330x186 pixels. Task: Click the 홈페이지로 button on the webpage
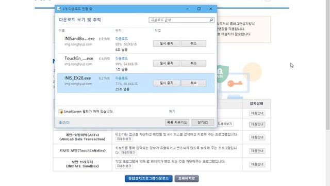(x=187, y=178)
